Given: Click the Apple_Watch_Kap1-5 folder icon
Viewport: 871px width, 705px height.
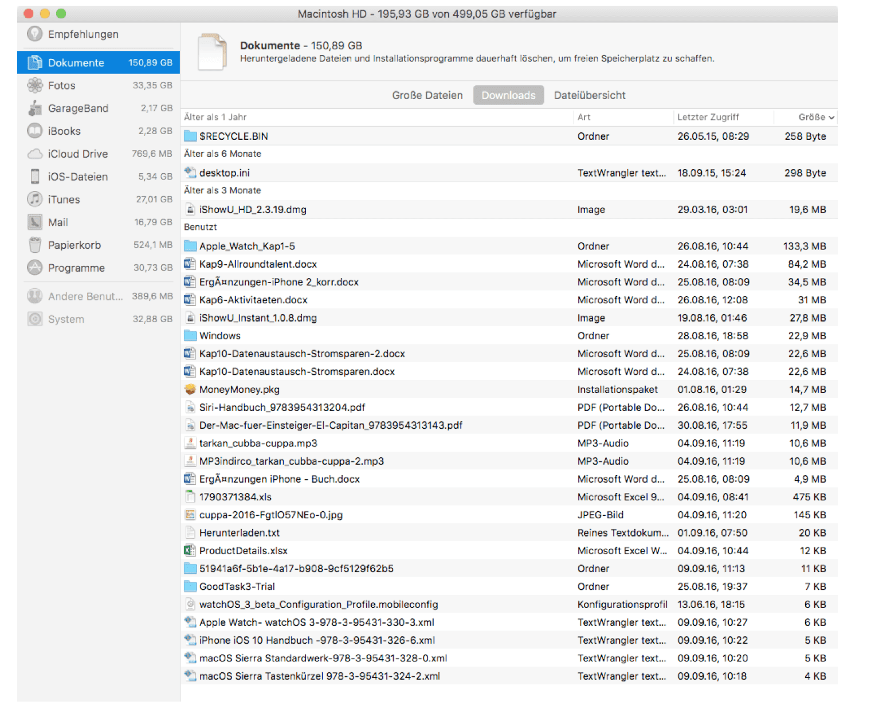Looking at the screenshot, I should [x=190, y=246].
